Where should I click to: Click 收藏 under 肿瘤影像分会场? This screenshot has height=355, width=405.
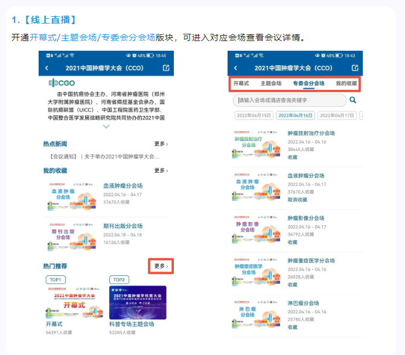[x=293, y=242]
